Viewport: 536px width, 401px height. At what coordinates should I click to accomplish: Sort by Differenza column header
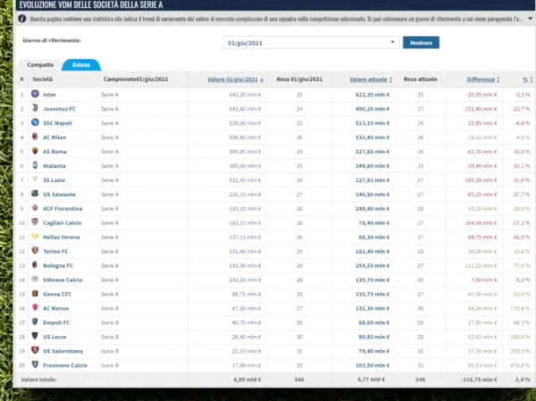(483, 79)
